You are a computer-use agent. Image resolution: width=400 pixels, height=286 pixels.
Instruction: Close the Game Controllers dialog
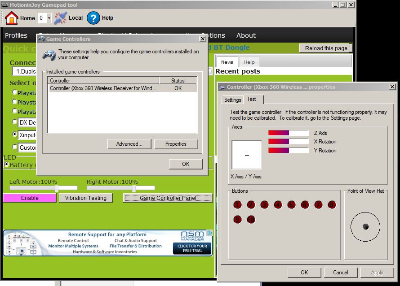click(x=203, y=39)
